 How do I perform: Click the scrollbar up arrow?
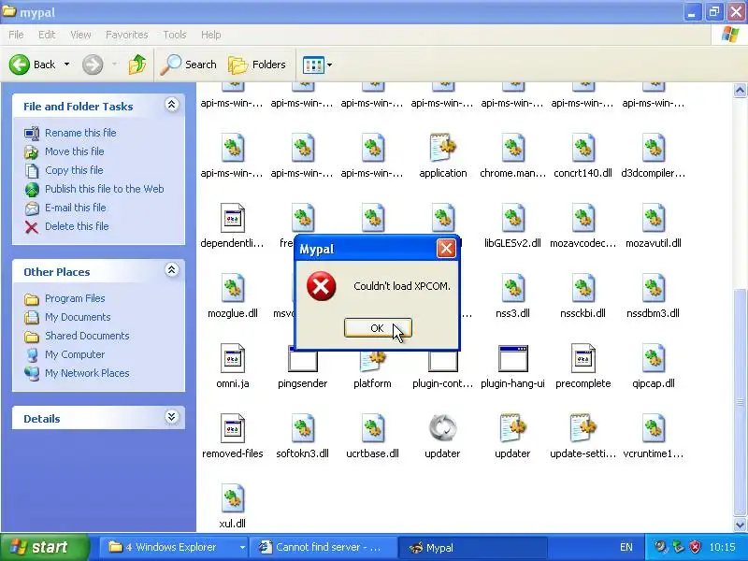(740, 90)
